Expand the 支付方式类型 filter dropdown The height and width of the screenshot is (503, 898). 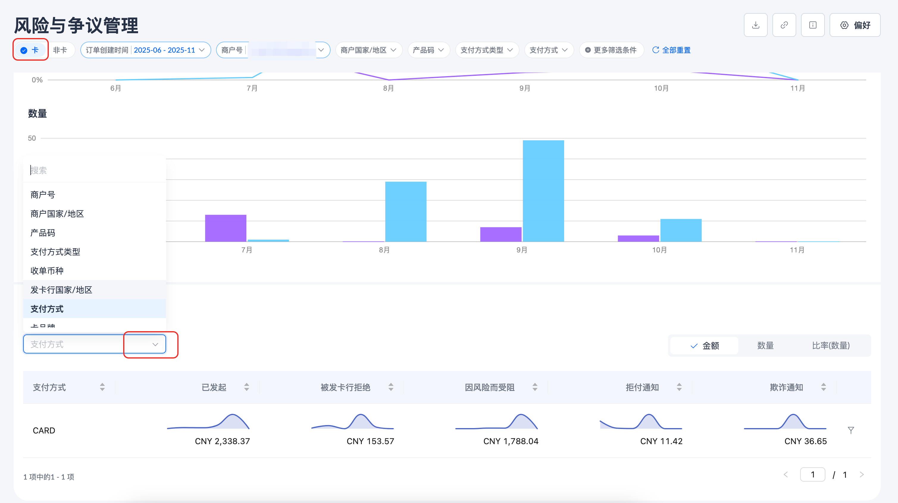coord(487,50)
